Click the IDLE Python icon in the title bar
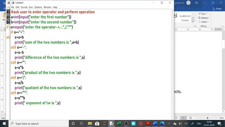 (13, 2)
